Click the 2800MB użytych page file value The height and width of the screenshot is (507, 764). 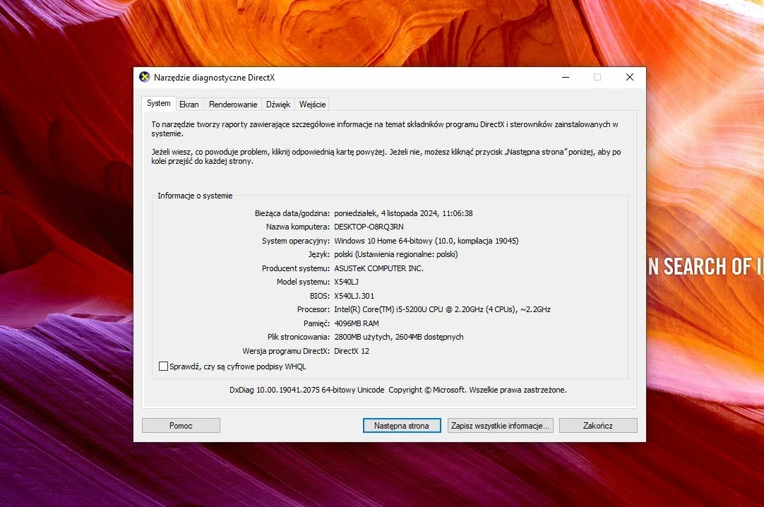click(398, 337)
